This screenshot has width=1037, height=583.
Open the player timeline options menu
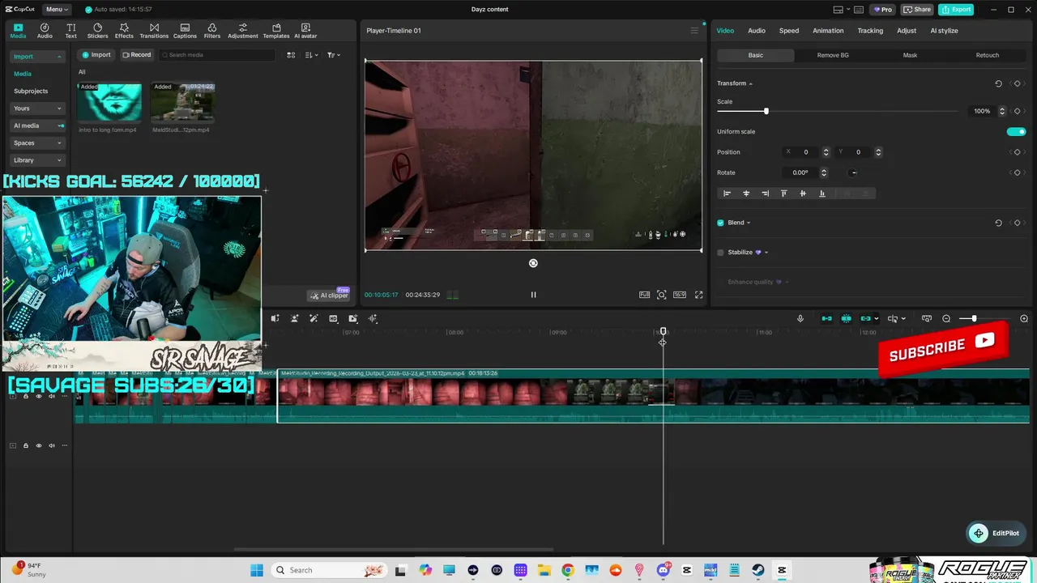(x=694, y=31)
